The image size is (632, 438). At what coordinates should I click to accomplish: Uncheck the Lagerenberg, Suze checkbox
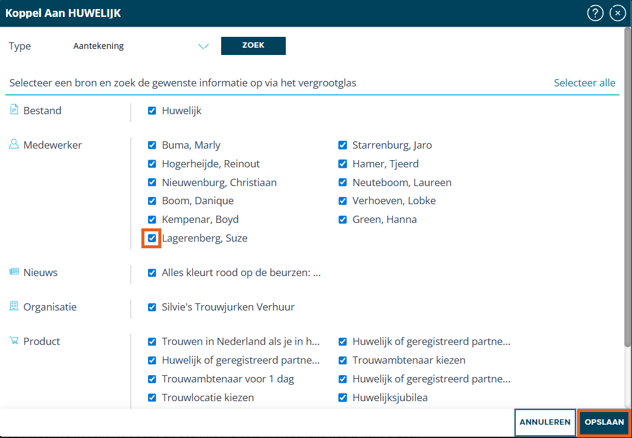(x=152, y=238)
